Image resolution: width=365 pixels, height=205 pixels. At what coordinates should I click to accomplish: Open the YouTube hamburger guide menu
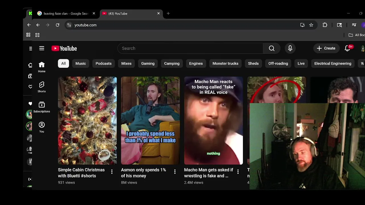42,48
